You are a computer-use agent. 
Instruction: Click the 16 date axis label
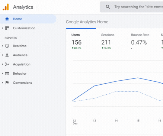160,121
